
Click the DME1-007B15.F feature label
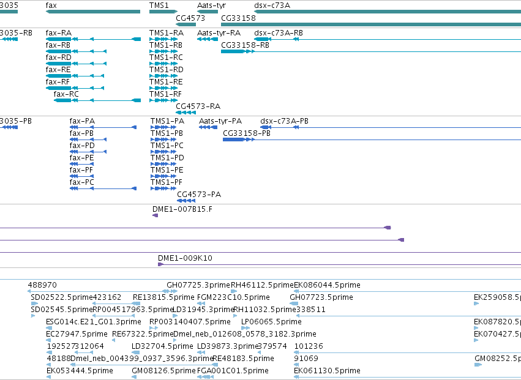click(x=182, y=209)
